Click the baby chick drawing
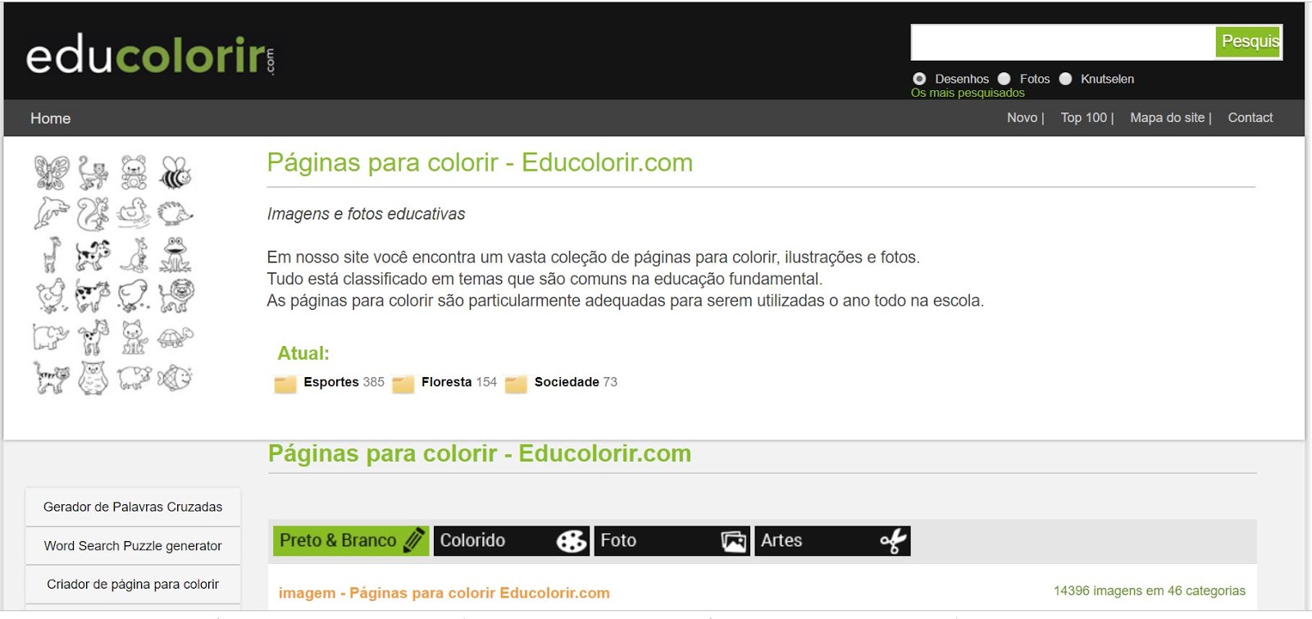The width and height of the screenshot is (1312, 619). (x=134, y=296)
